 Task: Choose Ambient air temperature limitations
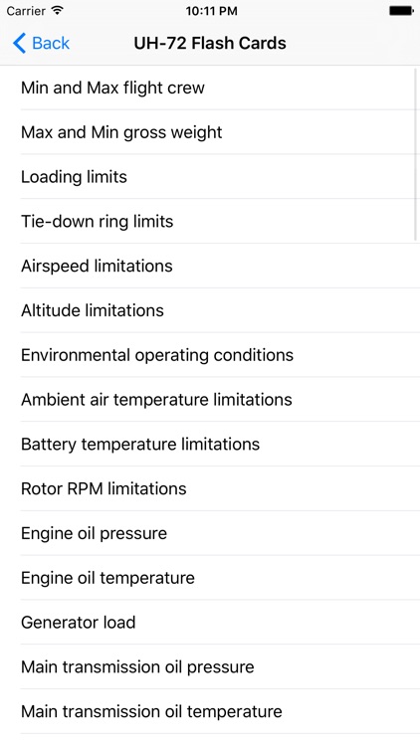210,399
